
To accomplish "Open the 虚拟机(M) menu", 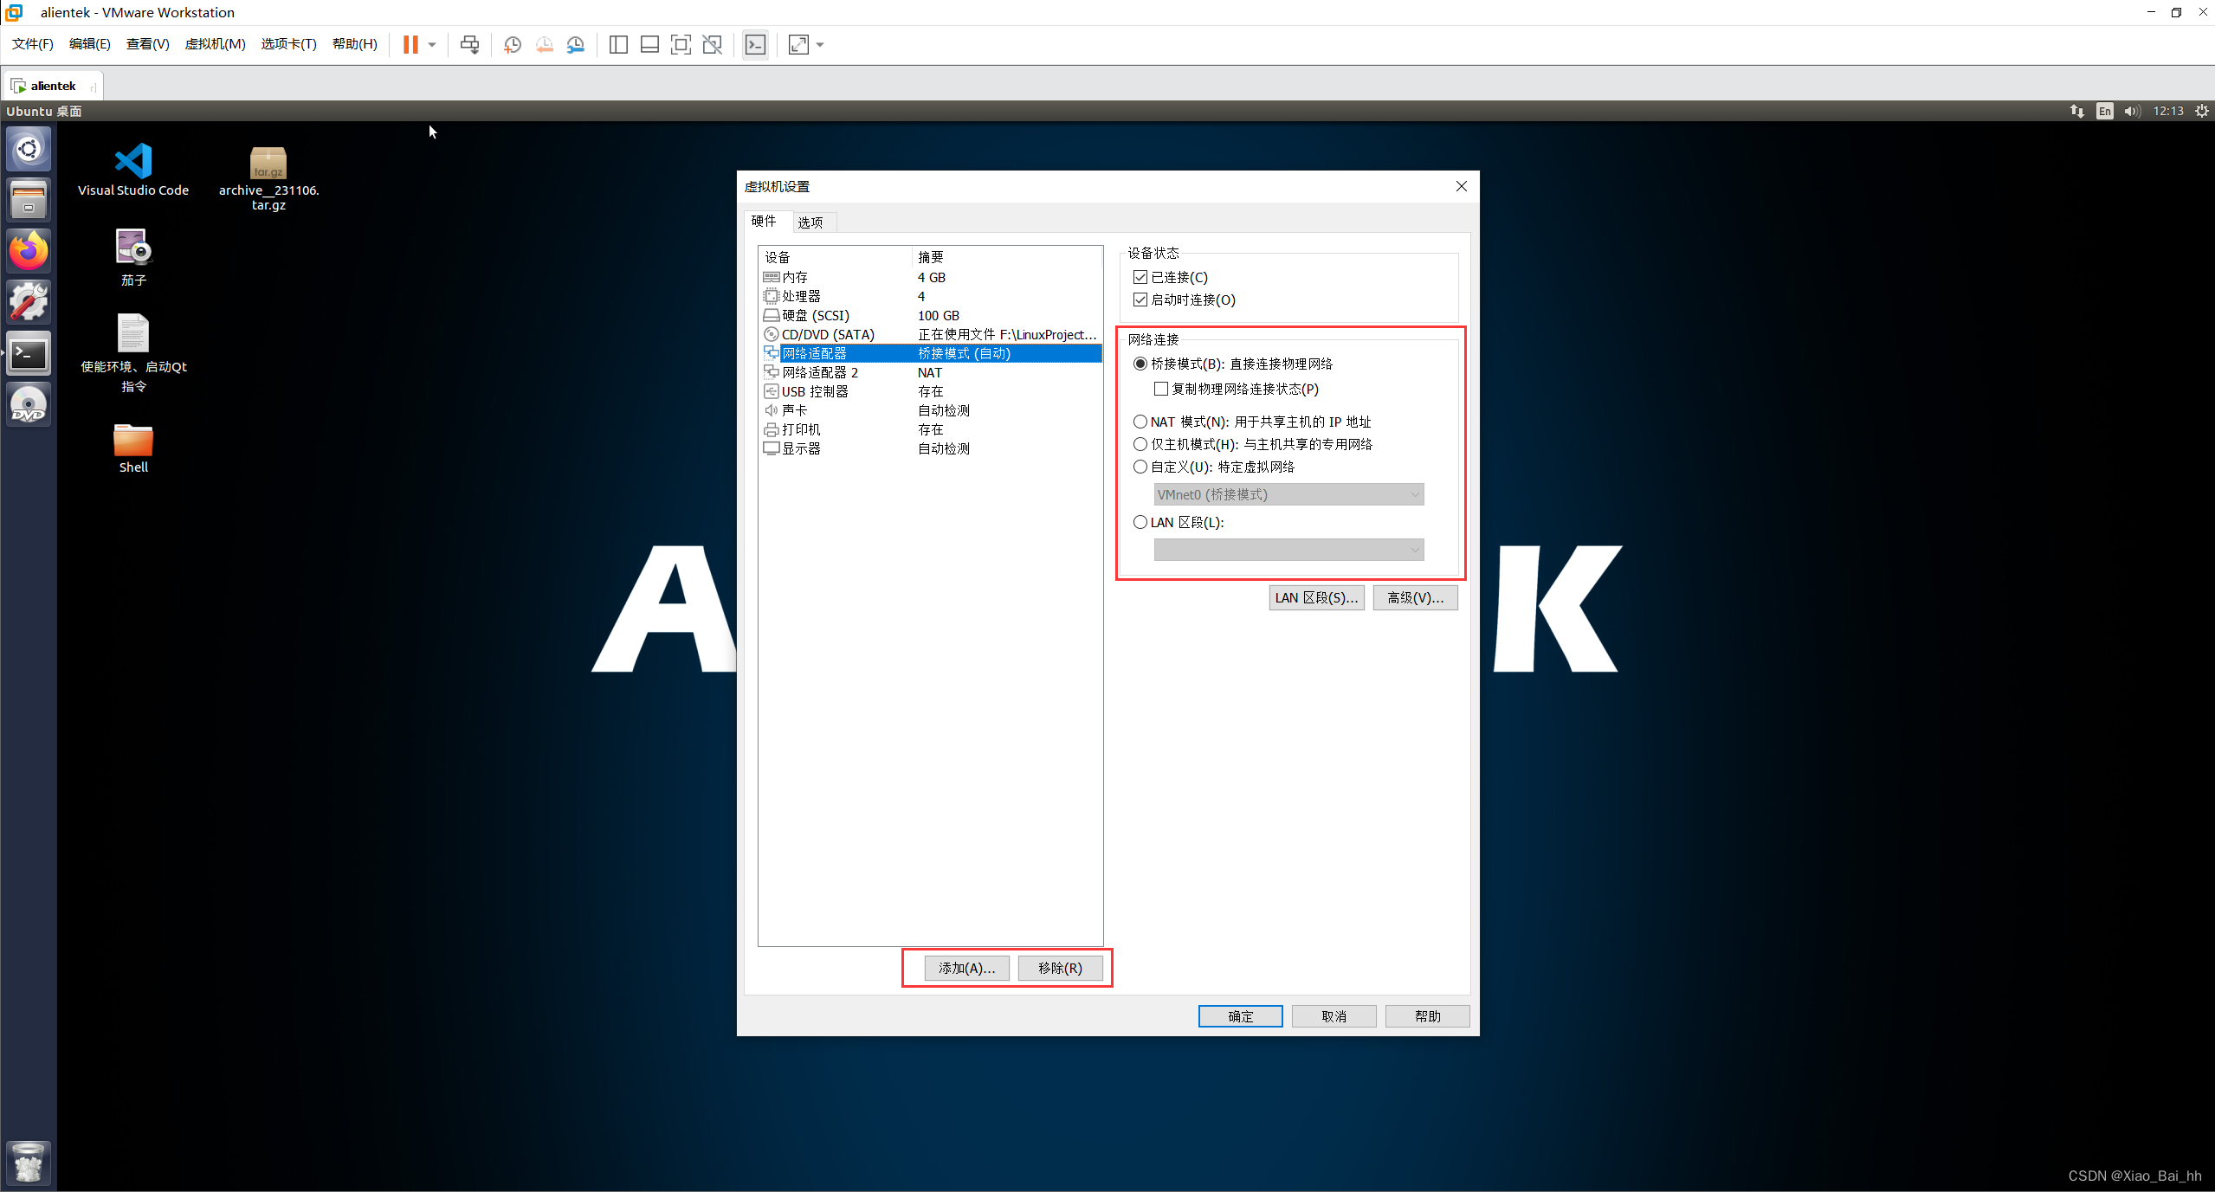I will (x=215, y=44).
